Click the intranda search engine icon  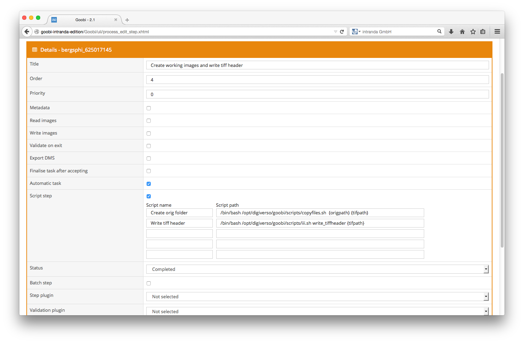click(x=355, y=31)
